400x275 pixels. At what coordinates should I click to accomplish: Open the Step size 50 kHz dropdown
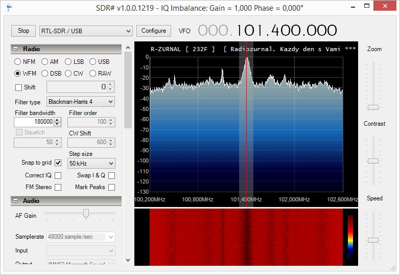92,164
